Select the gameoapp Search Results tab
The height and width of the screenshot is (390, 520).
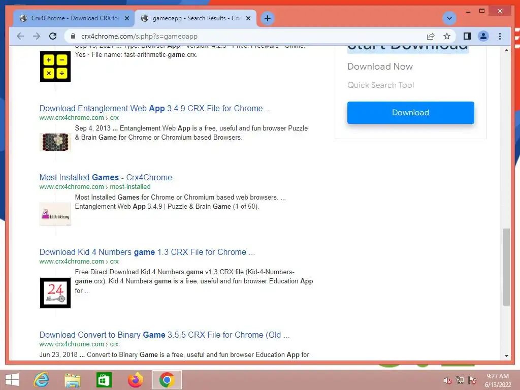[x=196, y=18]
